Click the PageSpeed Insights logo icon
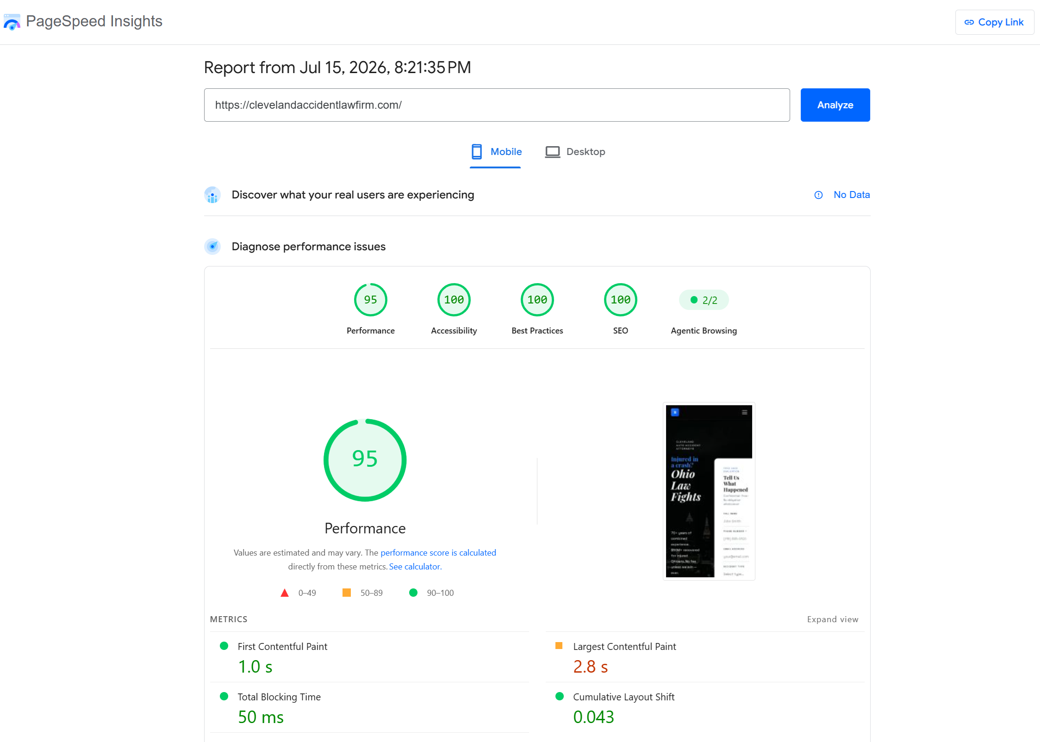 pyautogui.click(x=12, y=22)
